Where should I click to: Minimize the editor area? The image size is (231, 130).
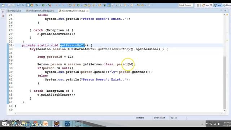pyautogui.click(x=221, y=10)
